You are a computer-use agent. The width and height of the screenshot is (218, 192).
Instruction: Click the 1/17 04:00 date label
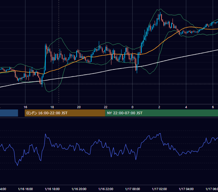(x=186, y=189)
